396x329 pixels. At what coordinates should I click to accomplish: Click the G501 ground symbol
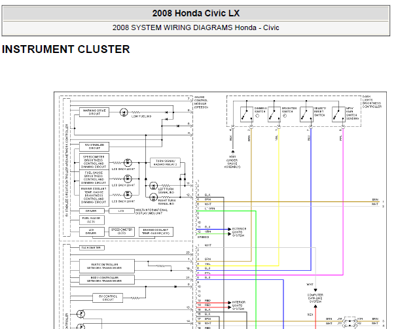[x=233, y=152]
